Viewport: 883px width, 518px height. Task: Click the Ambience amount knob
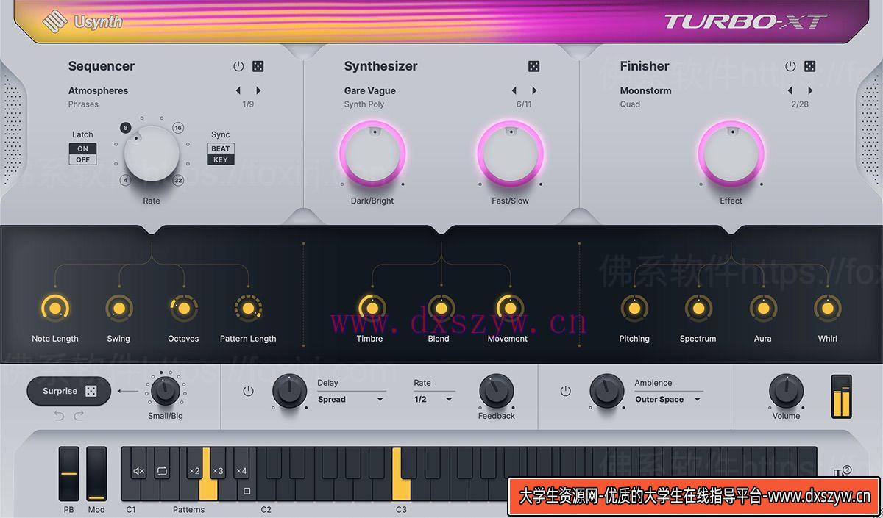pyautogui.click(x=607, y=392)
